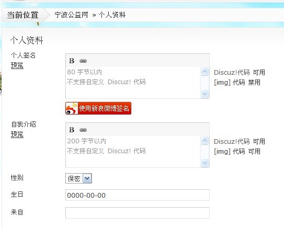Open 预览 link under 个人签名
The width and height of the screenshot is (284, 228).
[17, 65]
